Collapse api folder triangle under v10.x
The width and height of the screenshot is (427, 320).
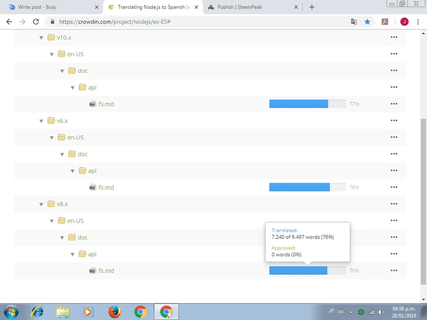[x=73, y=88]
